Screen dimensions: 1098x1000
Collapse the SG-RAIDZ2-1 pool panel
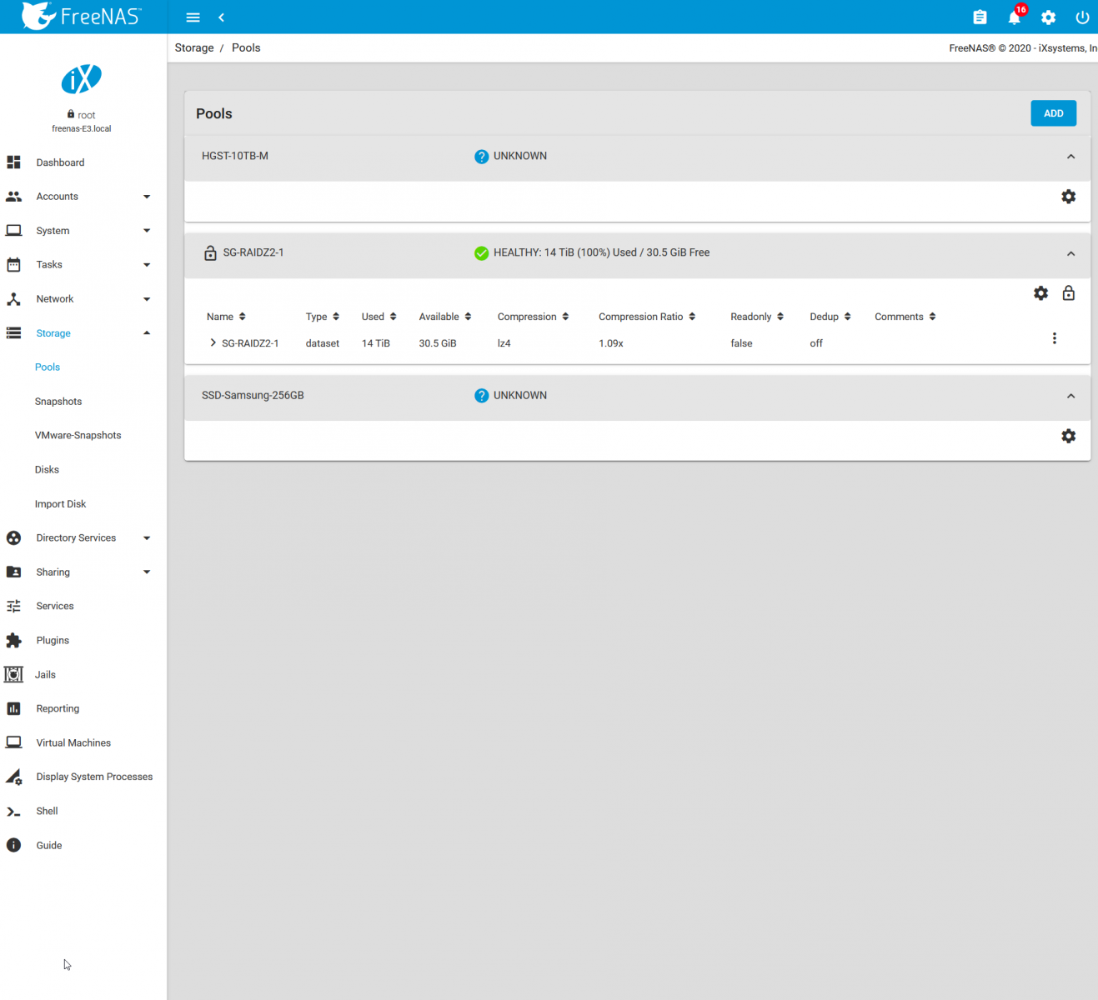click(1070, 253)
